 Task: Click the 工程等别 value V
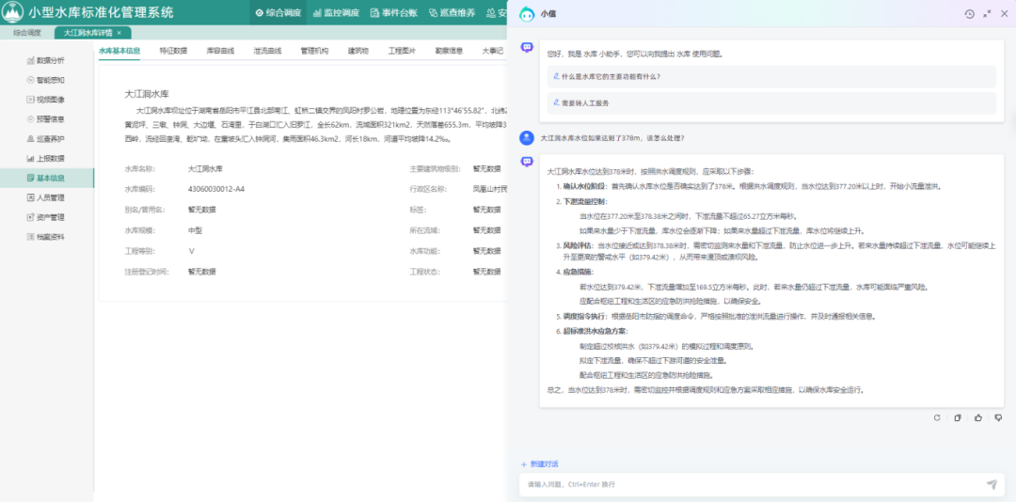(191, 251)
